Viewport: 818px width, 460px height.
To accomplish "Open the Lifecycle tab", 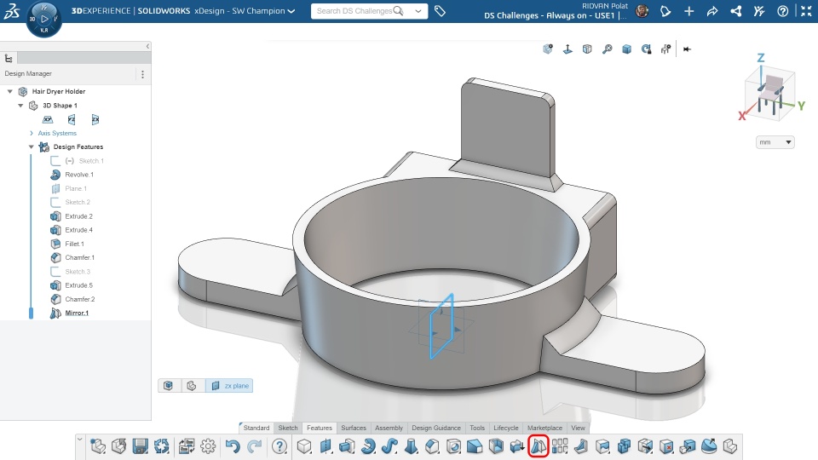I will pos(506,428).
